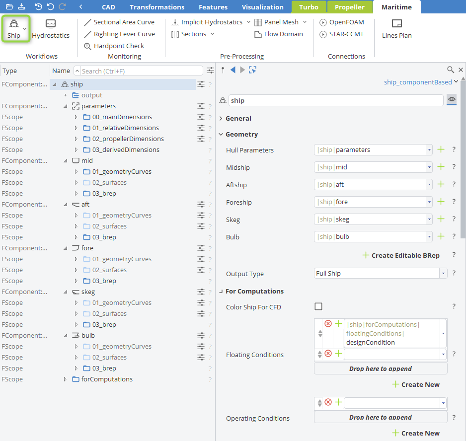
Task: Expand the forComputations tree folder
Action: (65, 379)
